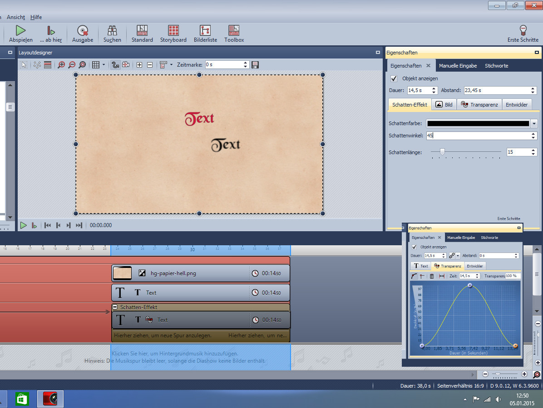Toggle the Objekt anzeigen checkbox in the main panel
The width and height of the screenshot is (543, 408).
click(394, 78)
